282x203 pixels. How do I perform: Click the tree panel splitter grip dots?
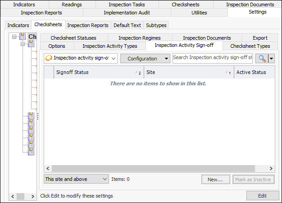38,116
